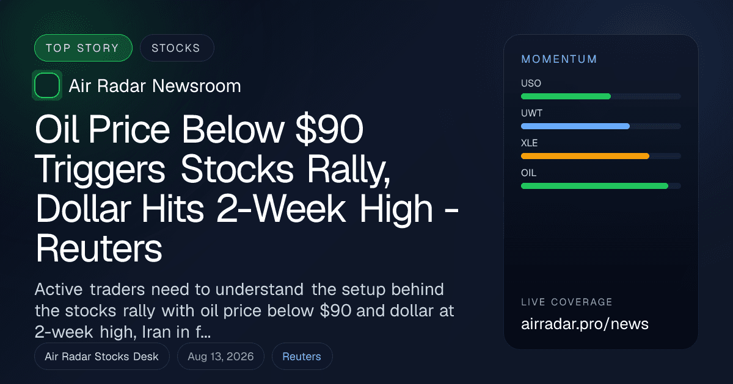Open the airradar.pro/news link
Screen dimensions: 733x384
tap(585, 324)
